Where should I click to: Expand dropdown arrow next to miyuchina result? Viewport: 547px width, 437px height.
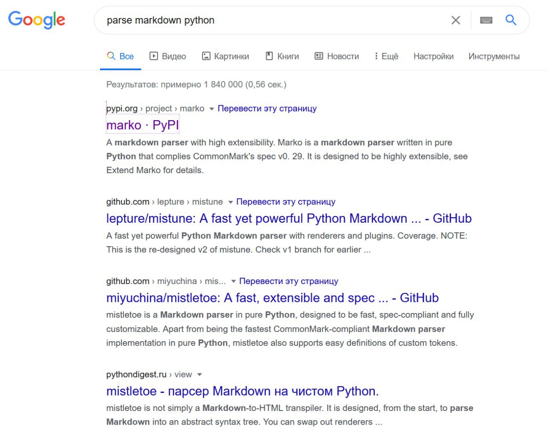pos(233,282)
